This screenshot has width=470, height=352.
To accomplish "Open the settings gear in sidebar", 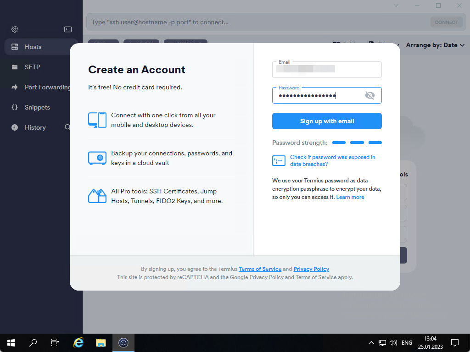I will (15, 29).
